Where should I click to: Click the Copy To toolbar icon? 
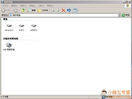pos(58,10)
